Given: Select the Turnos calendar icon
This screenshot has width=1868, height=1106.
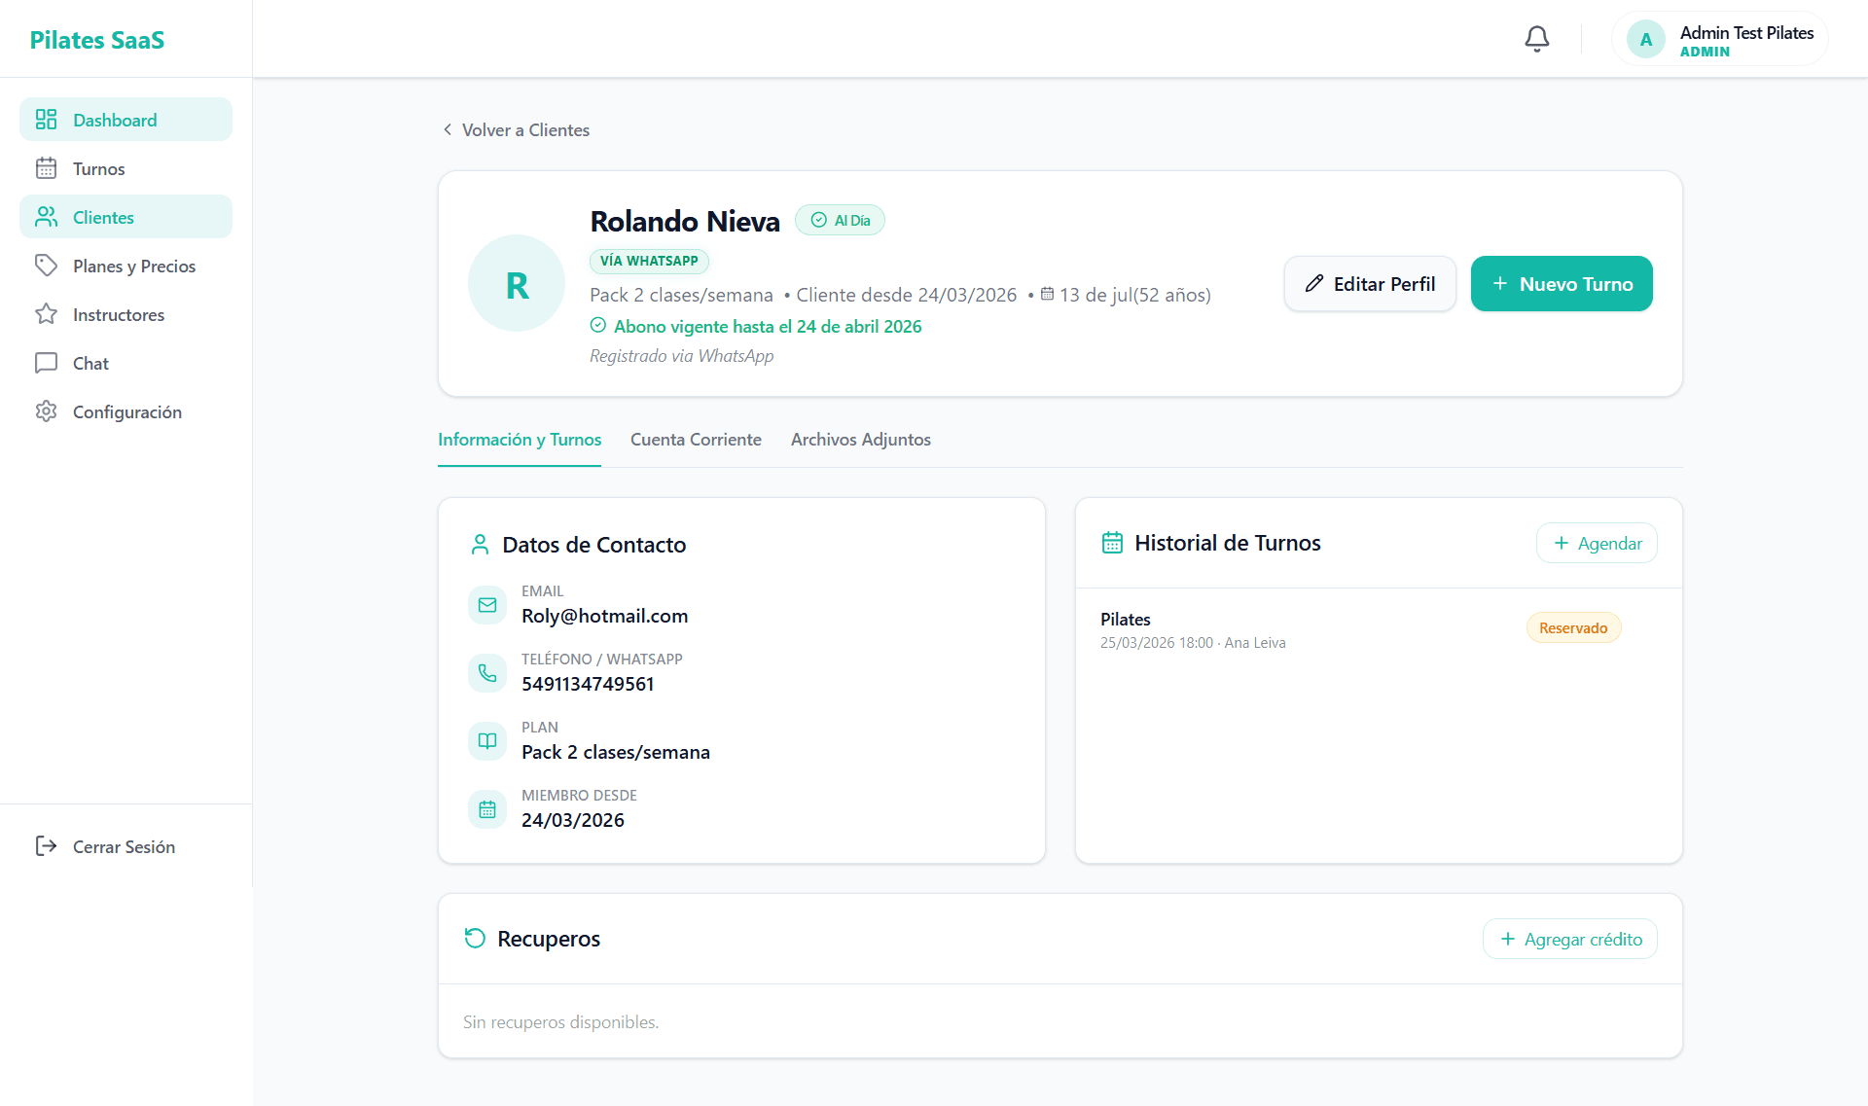Looking at the screenshot, I should [46, 168].
